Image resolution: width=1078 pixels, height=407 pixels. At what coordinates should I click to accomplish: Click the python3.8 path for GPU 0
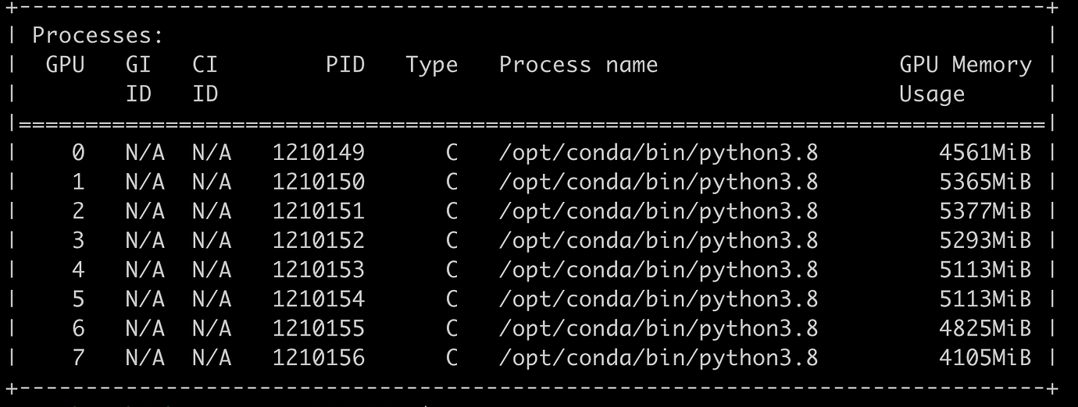click(x=658, y=153)
